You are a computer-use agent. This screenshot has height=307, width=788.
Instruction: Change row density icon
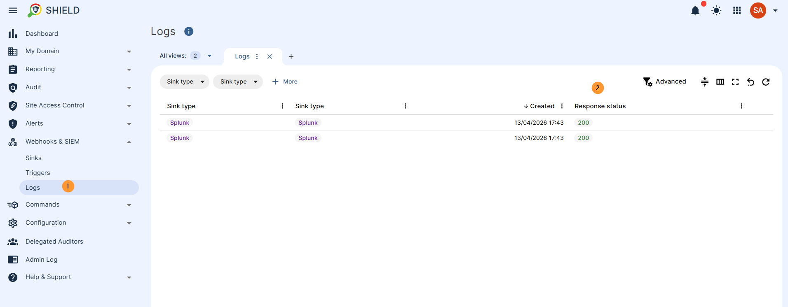point(705,82)
